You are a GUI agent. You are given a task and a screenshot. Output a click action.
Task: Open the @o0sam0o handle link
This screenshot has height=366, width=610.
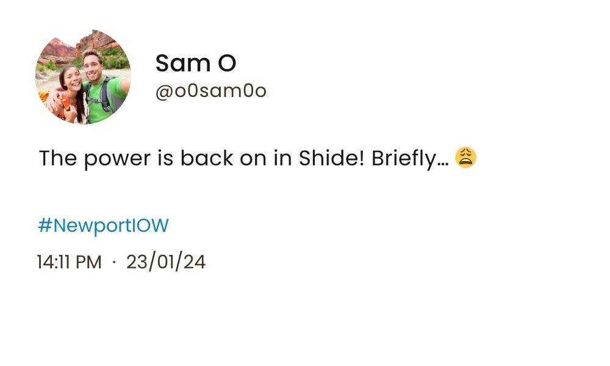[210, 91]
